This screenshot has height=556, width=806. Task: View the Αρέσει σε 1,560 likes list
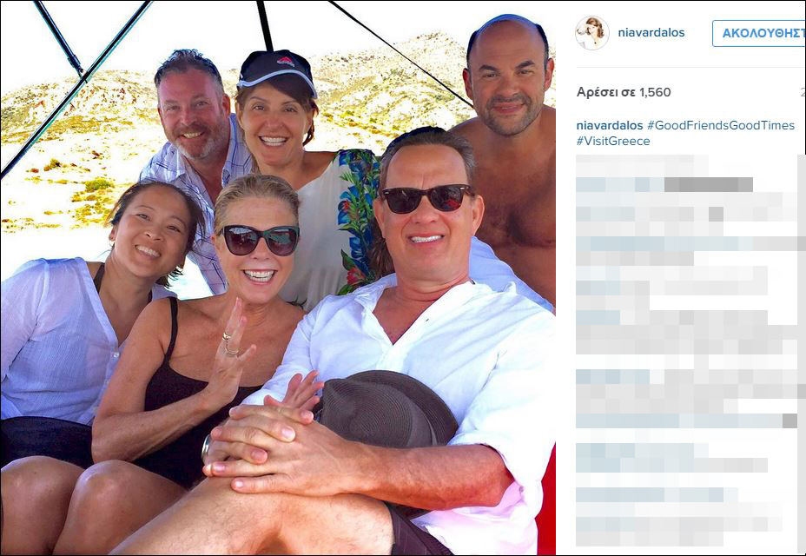[624, 92]
